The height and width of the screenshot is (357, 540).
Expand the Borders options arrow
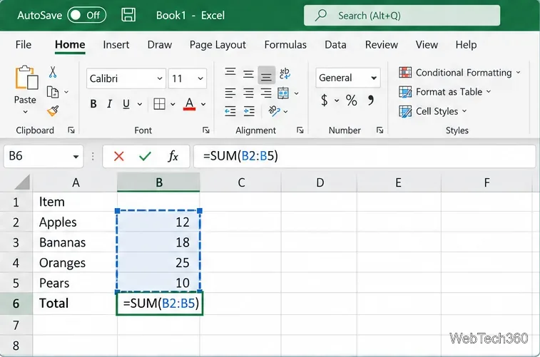pyautogui.click(x=173, y=104)
